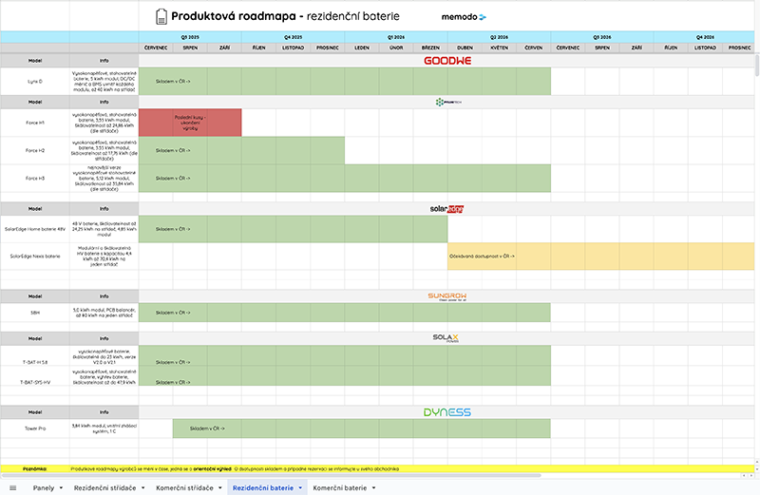Select the Poznámka label in yellow row
This screenshot has width=760, height=495.
35,468
